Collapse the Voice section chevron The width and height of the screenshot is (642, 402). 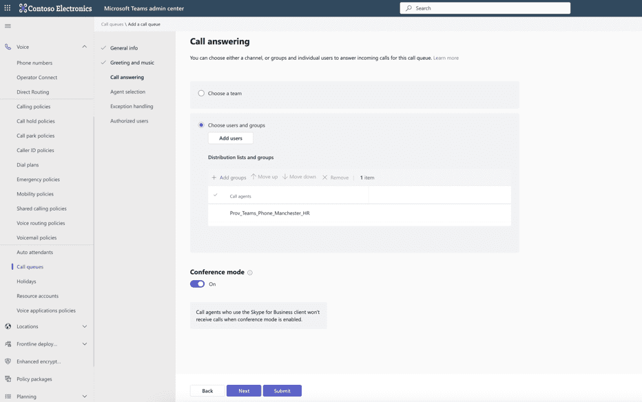click(84, 47)
